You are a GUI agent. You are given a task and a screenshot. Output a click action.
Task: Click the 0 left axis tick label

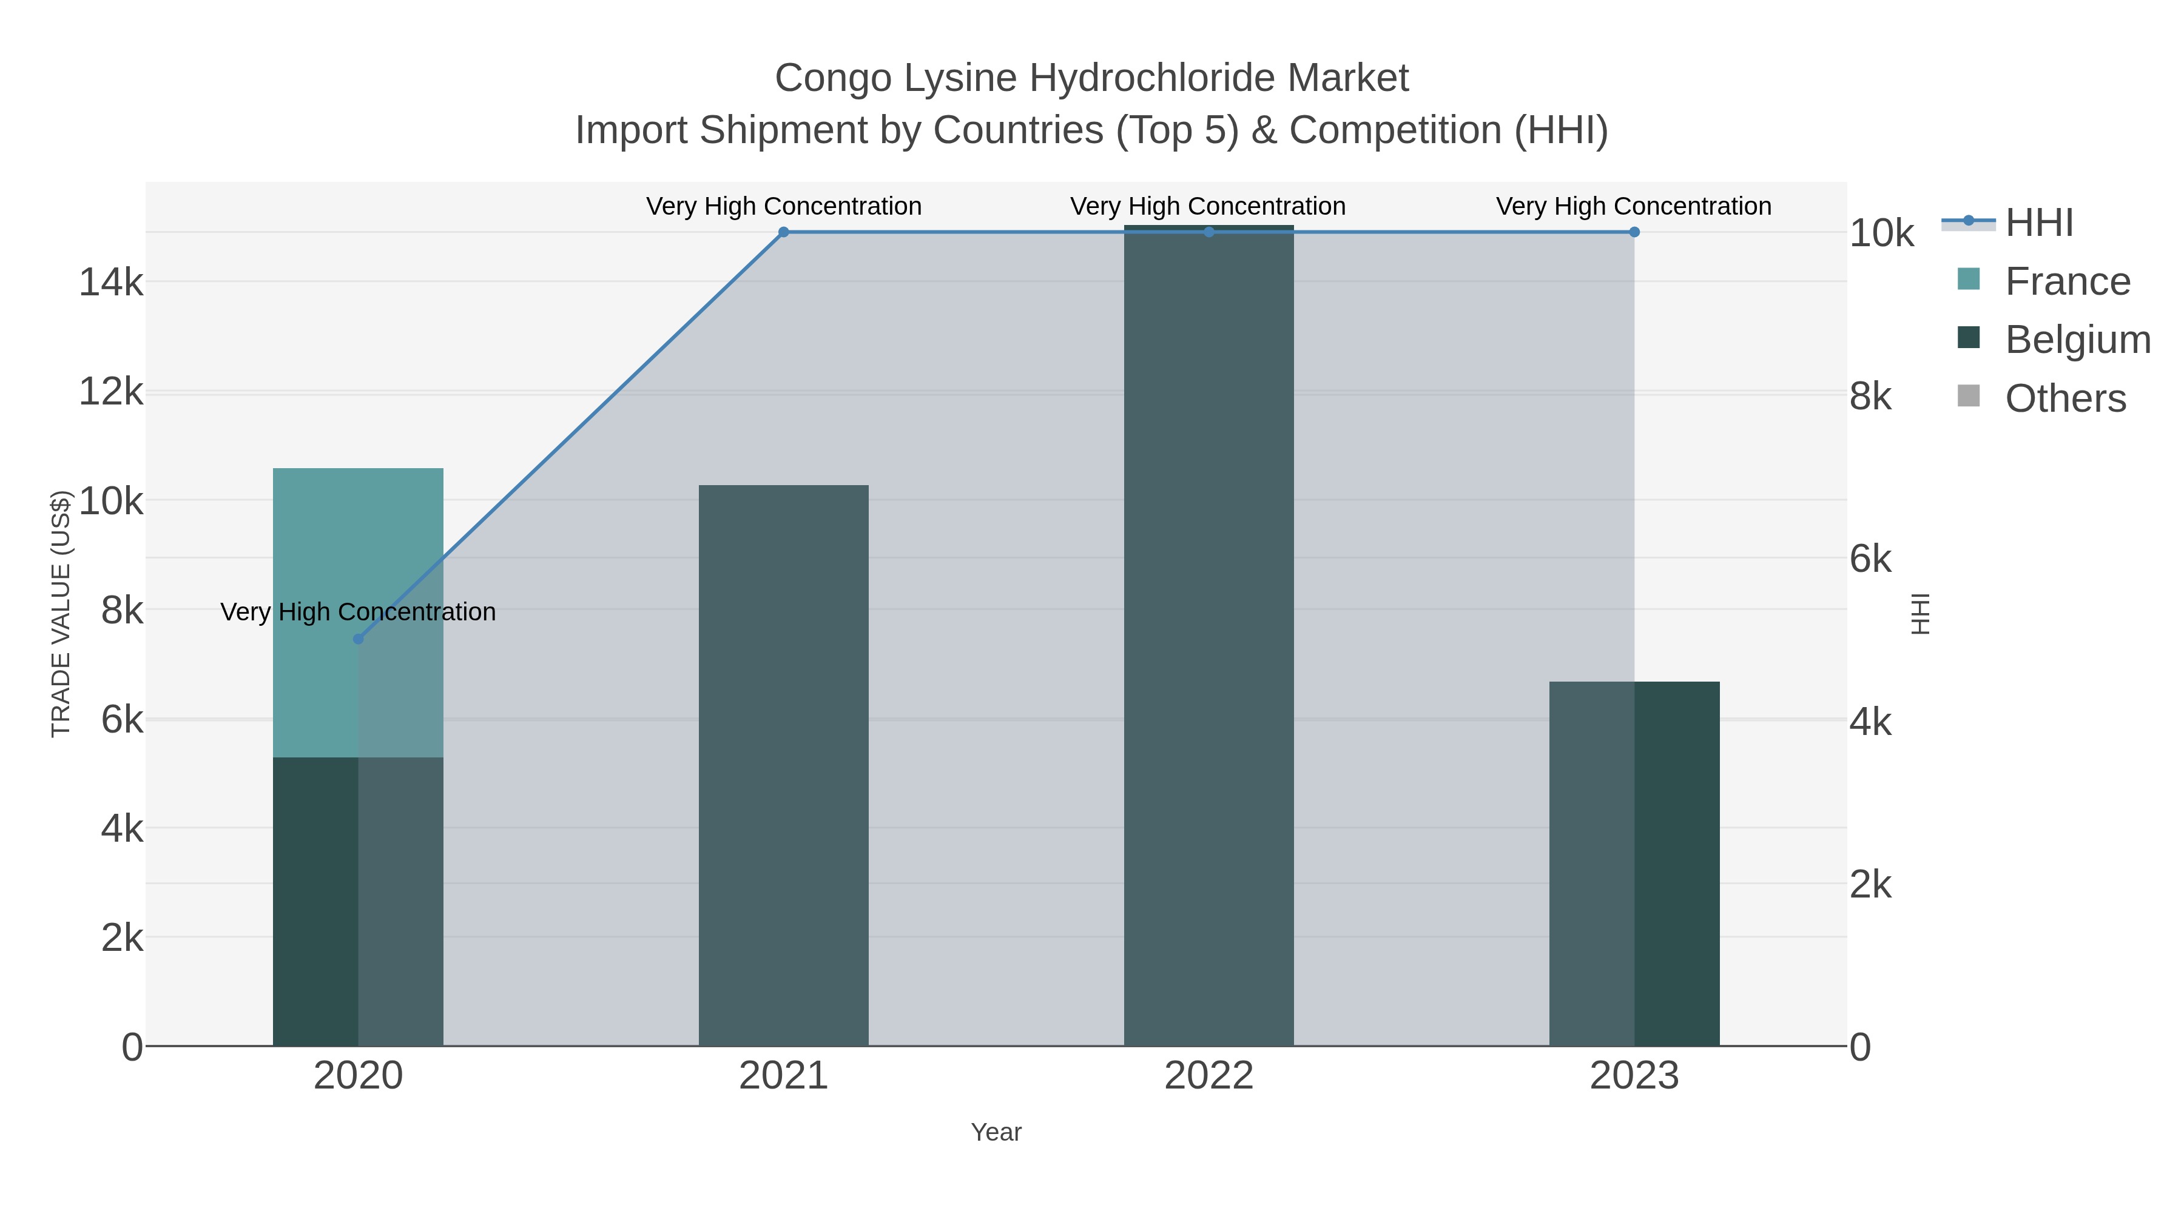[x=132, y=1047]
